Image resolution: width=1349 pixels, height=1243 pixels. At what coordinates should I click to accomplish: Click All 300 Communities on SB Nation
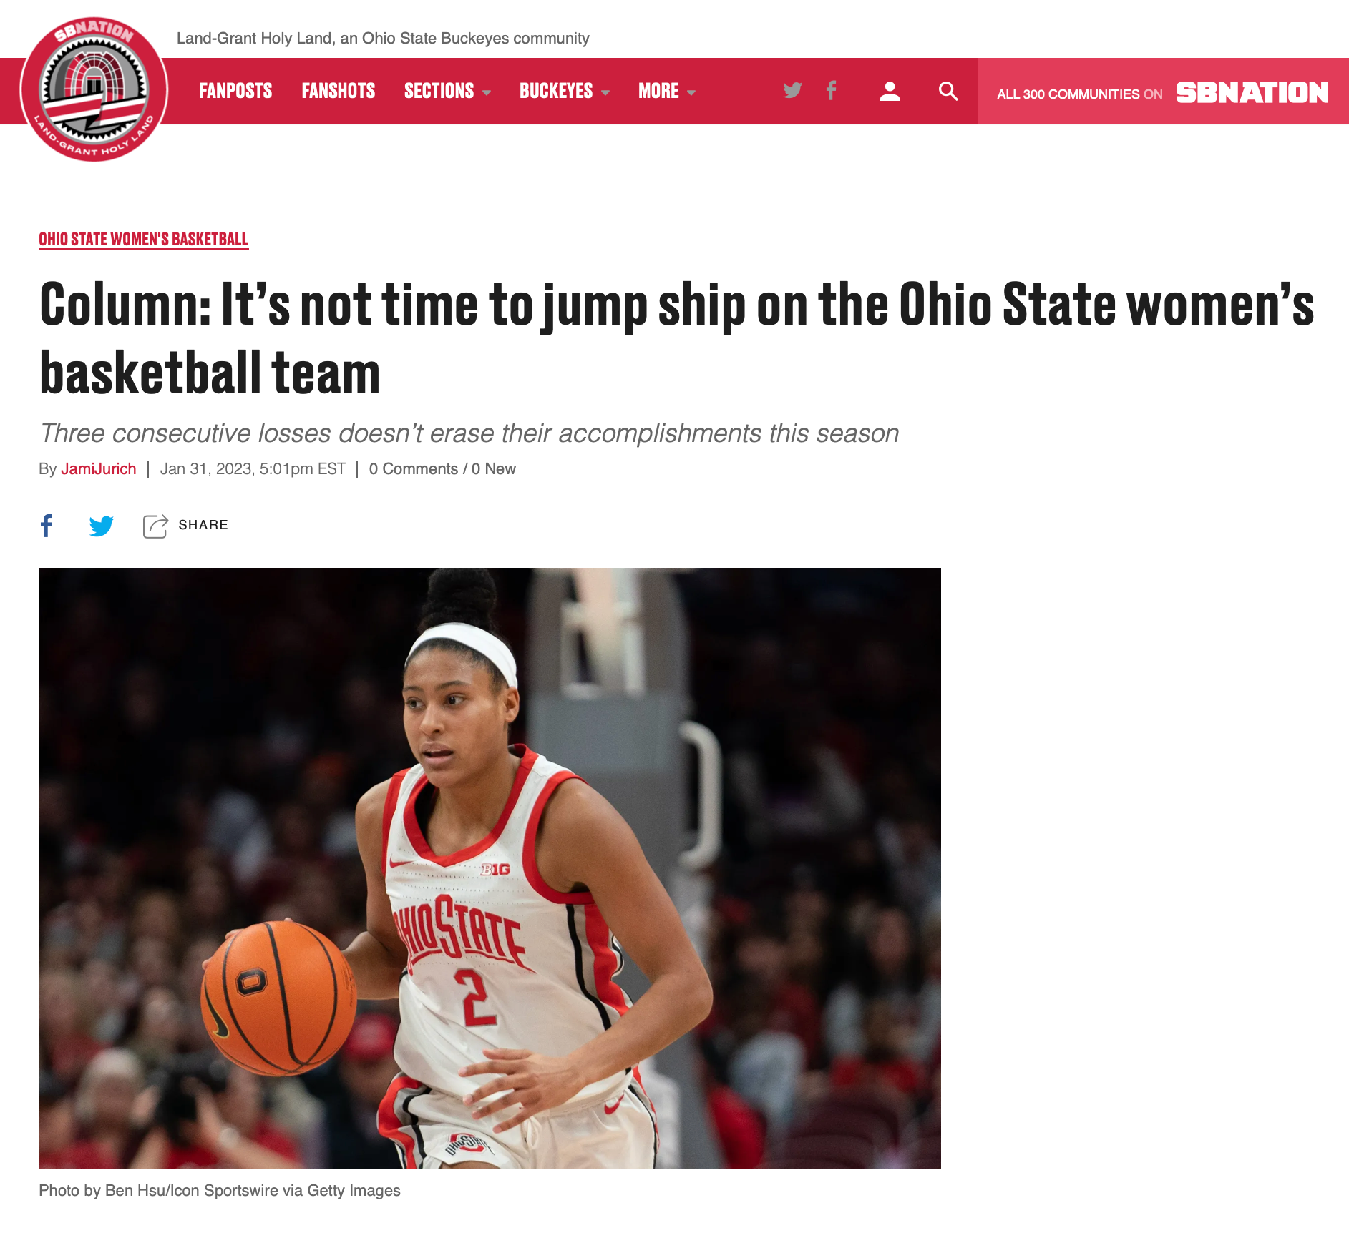pyautogui.click(x=1079, y=94)
